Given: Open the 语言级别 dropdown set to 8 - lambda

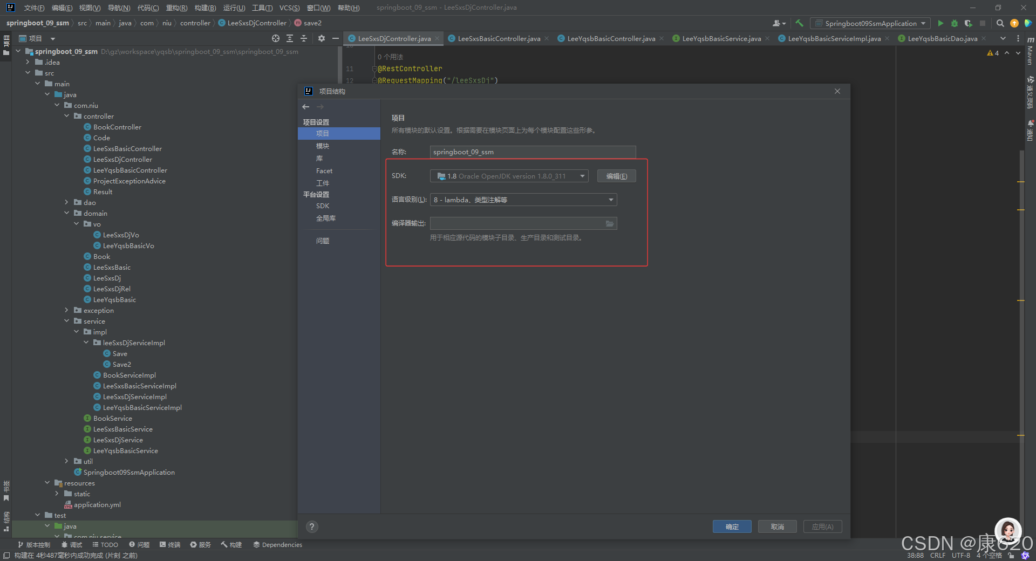Looking at the screenshot, I should pyautogui.click(x=610, y=200).
